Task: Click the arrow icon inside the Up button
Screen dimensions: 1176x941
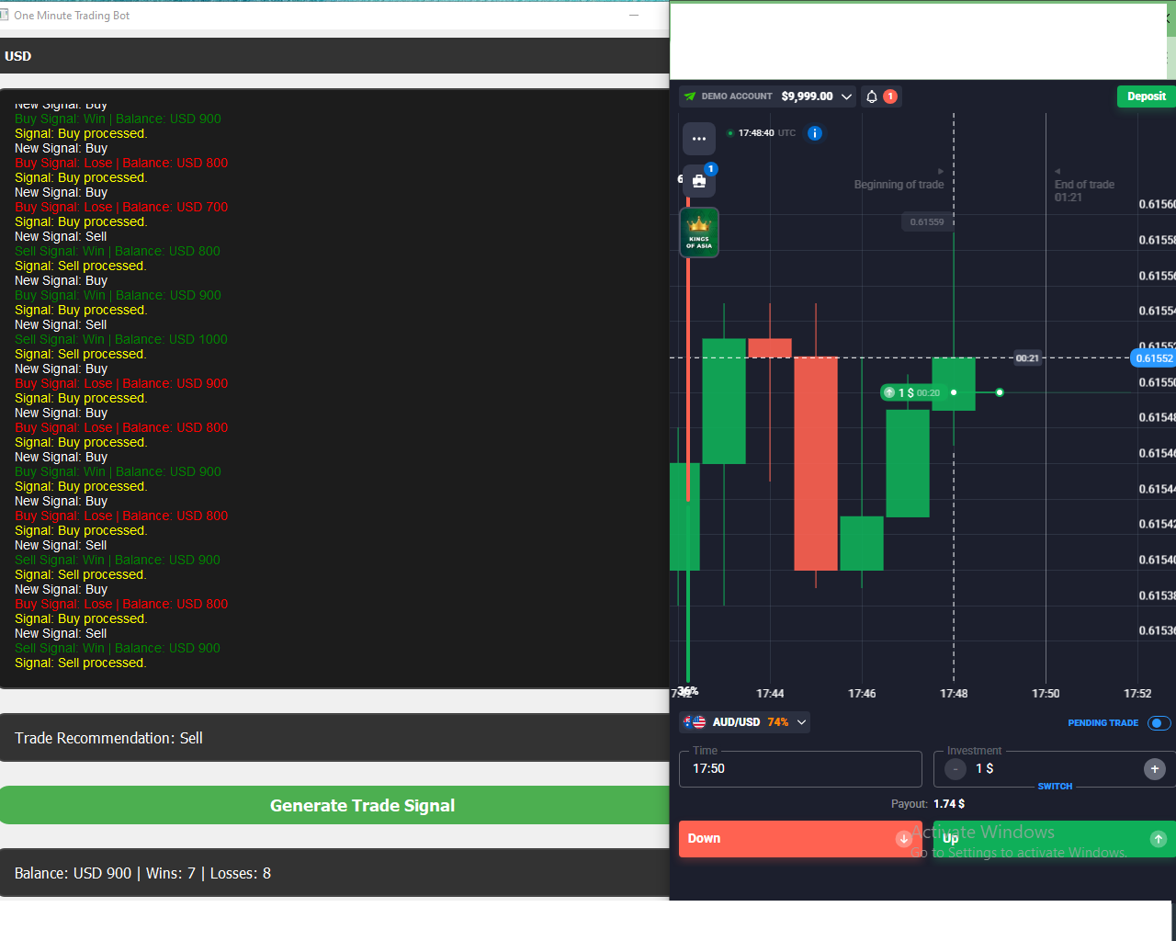Action: 1159,838
